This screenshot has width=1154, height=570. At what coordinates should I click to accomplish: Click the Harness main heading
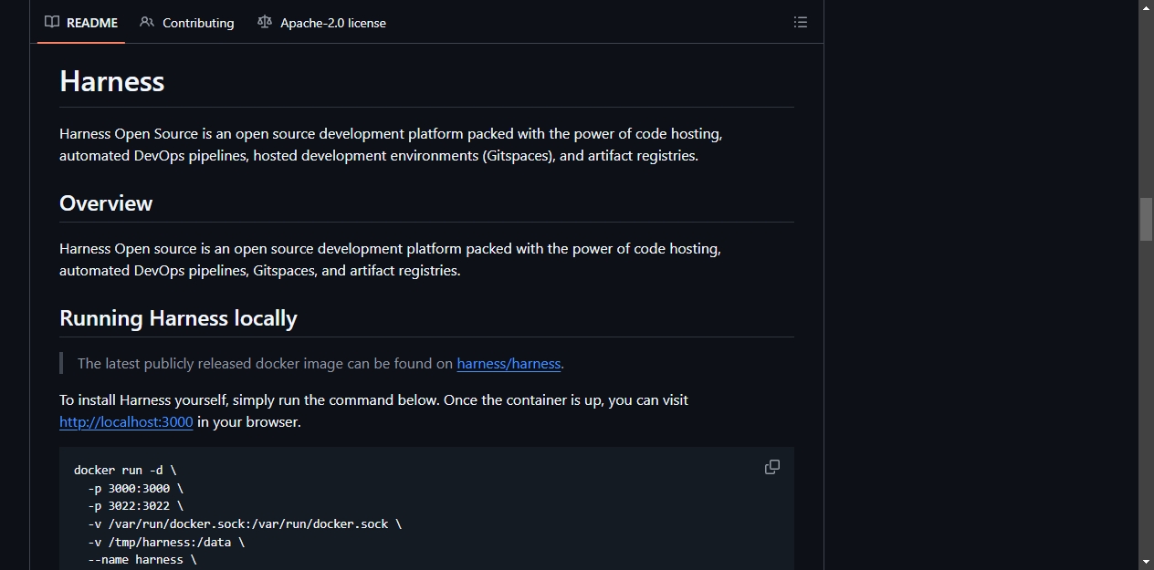[x=112, y=81]
